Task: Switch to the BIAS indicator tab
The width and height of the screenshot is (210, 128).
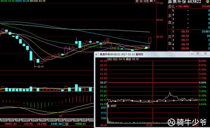Action: (x=4, y=120)
